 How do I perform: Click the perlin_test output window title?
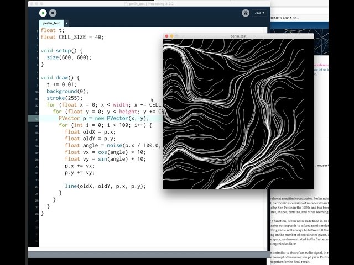tap(238, 36)
